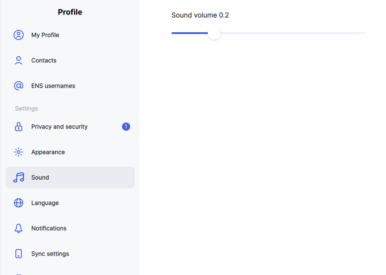The image size is (386, 275).
Task: Click the Notifications bell icon
Action: (x=19, y=228)
